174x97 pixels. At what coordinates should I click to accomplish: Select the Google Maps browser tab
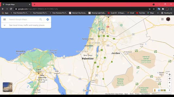(16, 5)
